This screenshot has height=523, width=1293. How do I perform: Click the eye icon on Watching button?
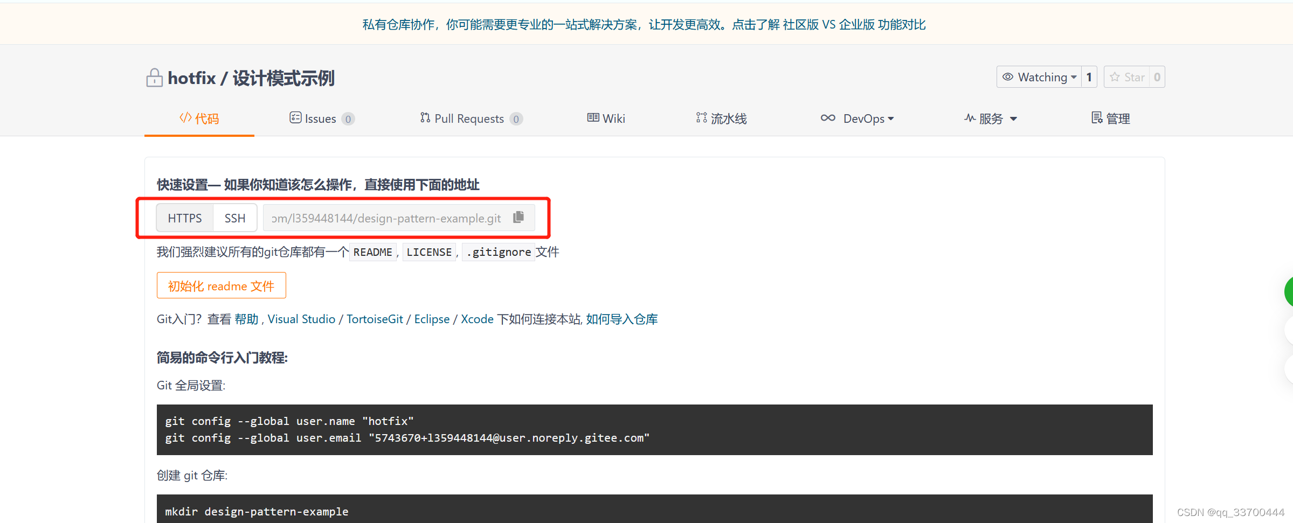(x=1007, y=77)
